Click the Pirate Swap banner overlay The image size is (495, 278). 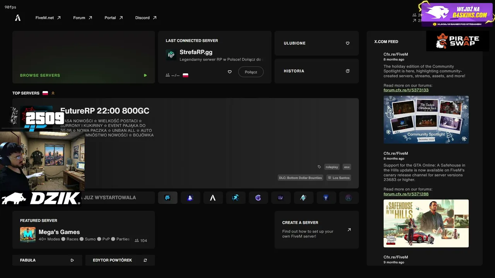coord(457,41)
